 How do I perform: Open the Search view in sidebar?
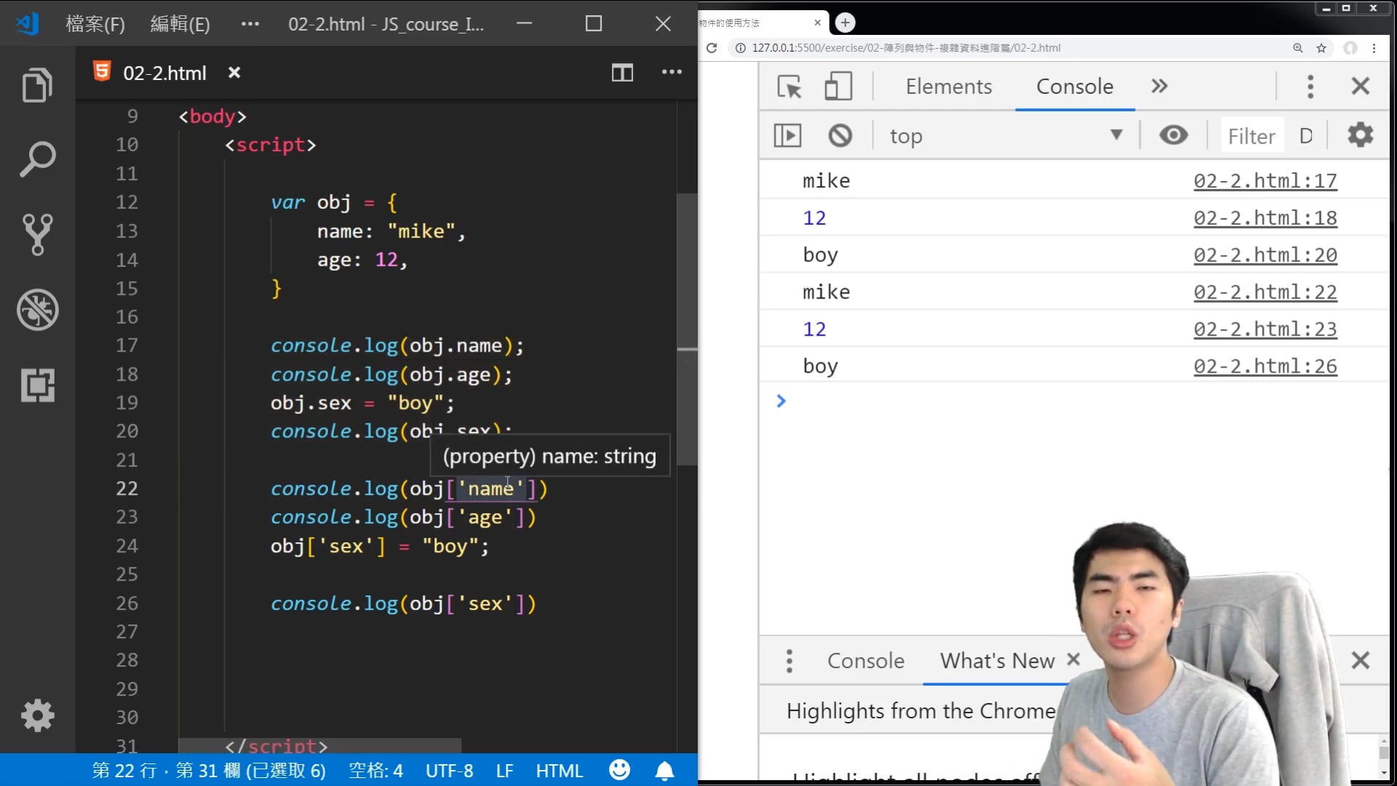(37, 159)
